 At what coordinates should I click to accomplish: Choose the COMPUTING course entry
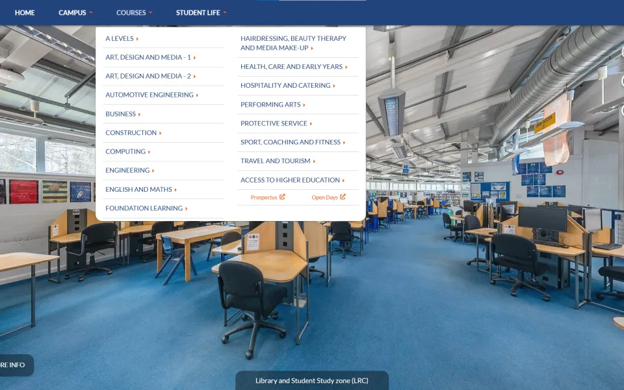point(128,151)
